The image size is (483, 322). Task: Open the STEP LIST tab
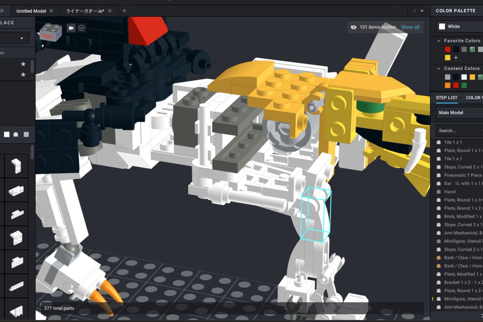tap(447, 98)
